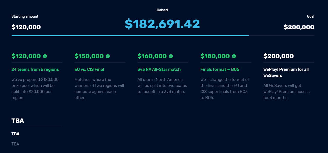Select the $120,000 starting amount value
Viewport: 328px width, 153px height.
coord(26,27)
